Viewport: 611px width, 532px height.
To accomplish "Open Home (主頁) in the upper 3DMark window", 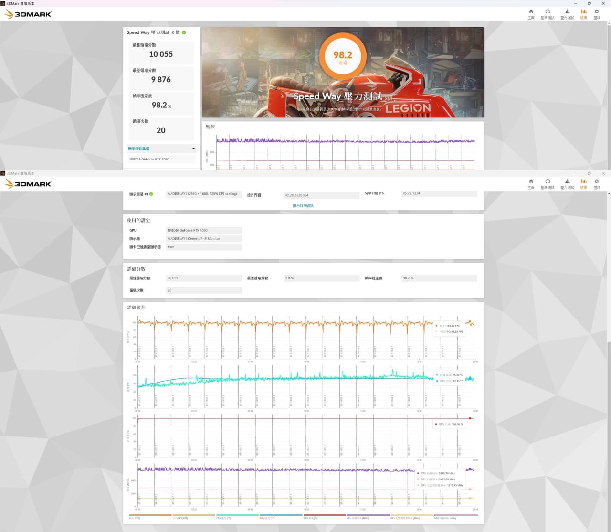I will tap(531, 14).
